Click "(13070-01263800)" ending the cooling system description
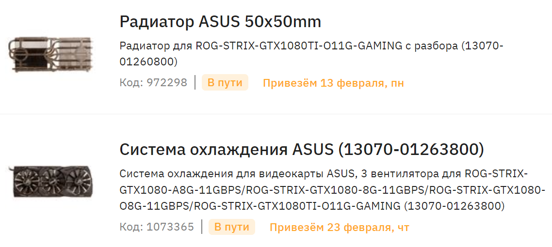The width and height of the screenshot is (552, 247). [454, 206]
